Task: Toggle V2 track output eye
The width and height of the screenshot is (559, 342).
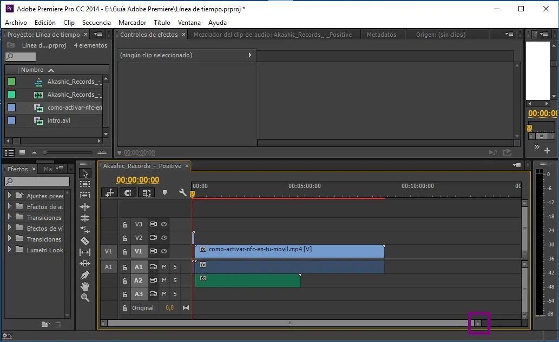Action: (164, 238)
